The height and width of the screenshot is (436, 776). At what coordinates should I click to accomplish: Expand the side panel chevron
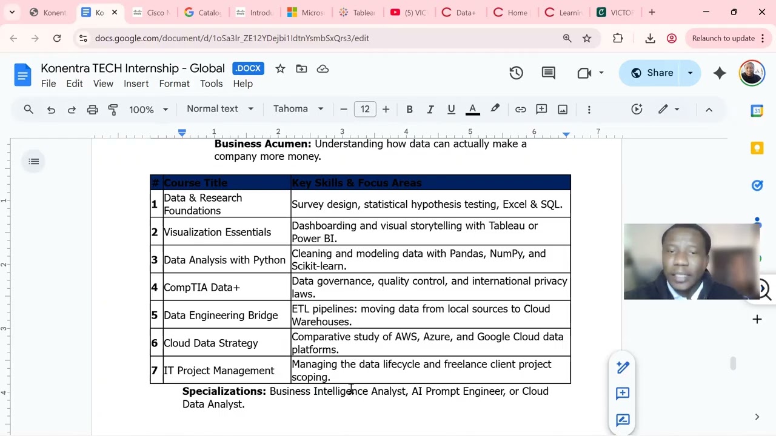pos(757,417)
